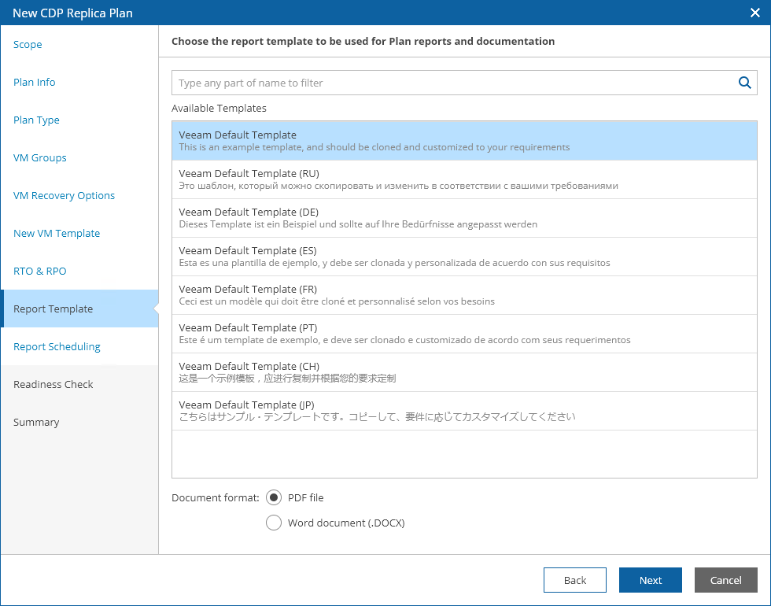Go to the Plan Info step
The image size is (771, 606).
(x=35, y=83)
